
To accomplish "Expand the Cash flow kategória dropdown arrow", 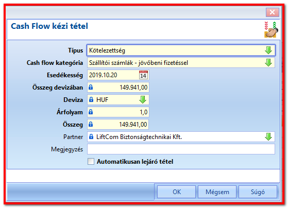I will 268,63.
